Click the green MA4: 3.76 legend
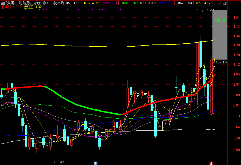Image resolution: width=241 pixels, height=165 pixels. 129,3
